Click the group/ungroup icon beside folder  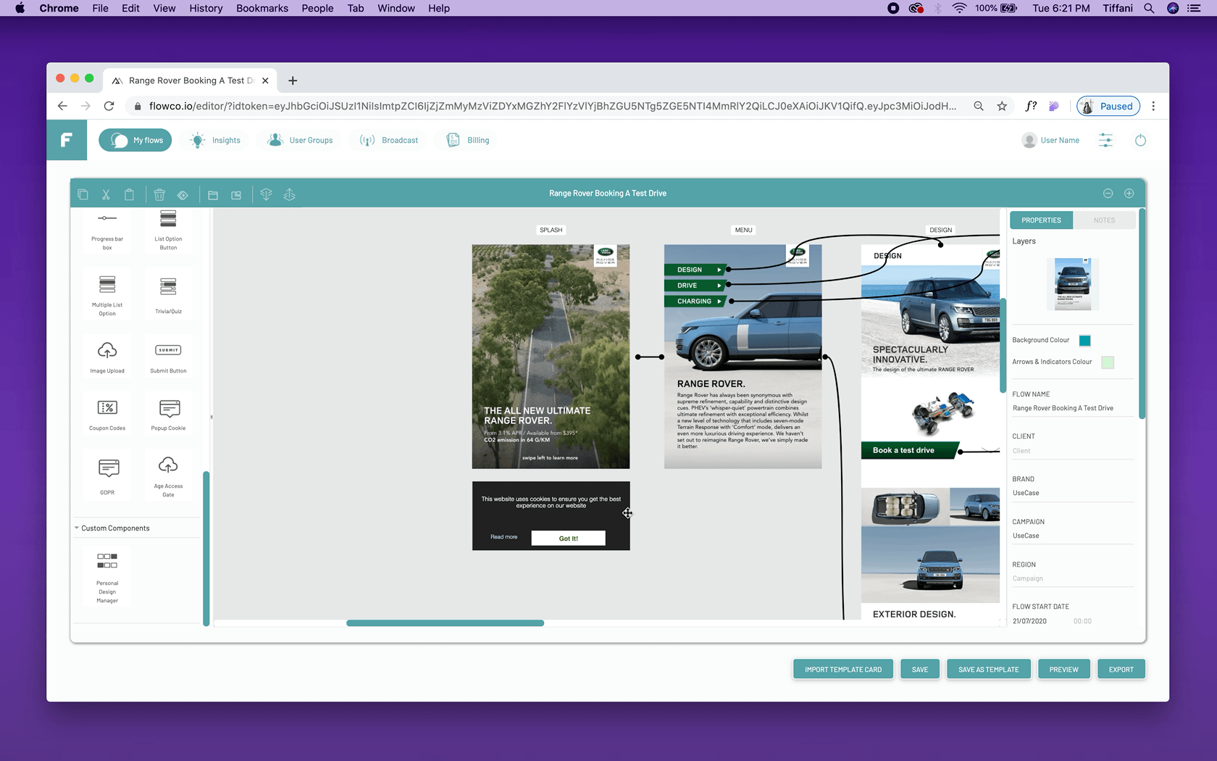[236, 195]
